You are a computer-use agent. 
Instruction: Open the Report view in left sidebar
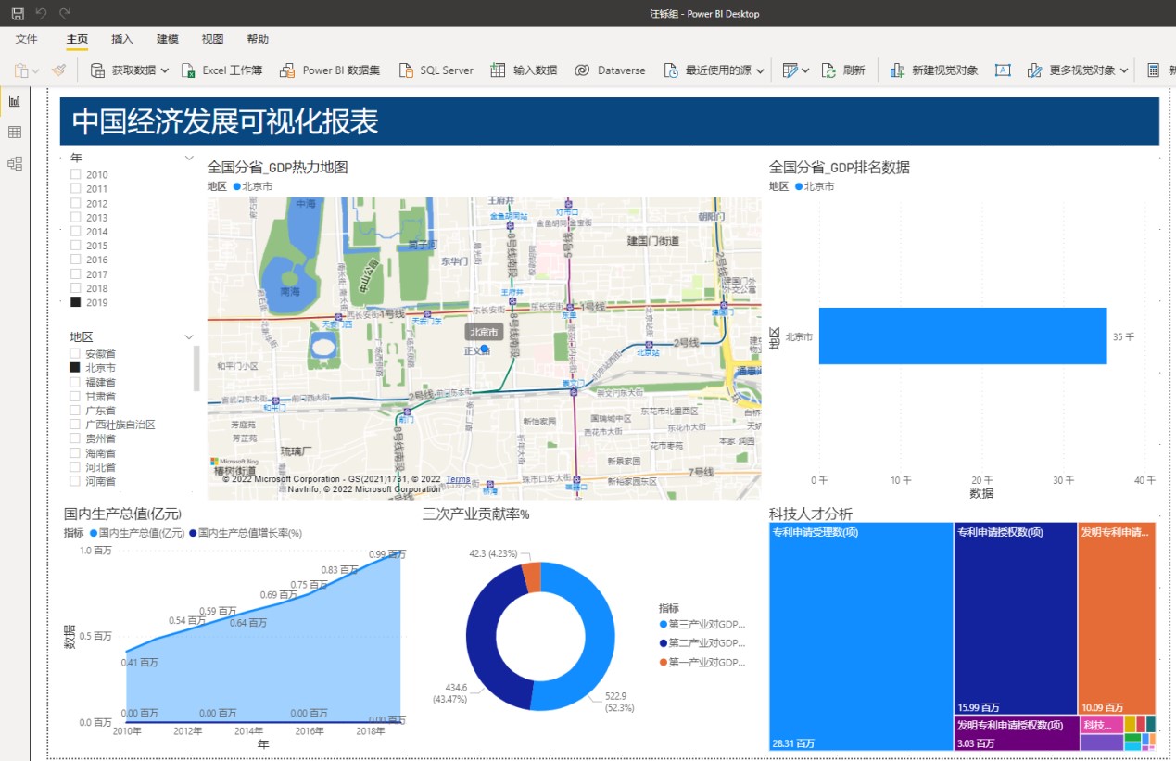coord(15,101)
